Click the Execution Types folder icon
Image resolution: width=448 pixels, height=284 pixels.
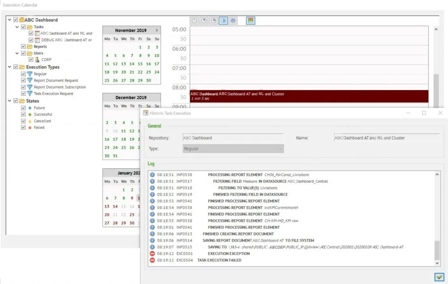pos(22,67)
